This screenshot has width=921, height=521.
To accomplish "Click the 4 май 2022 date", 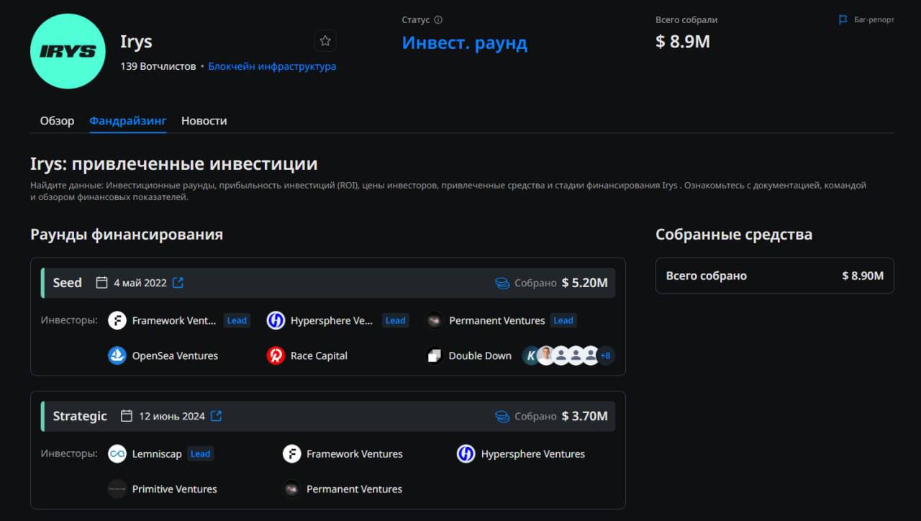I will (140, 283).
